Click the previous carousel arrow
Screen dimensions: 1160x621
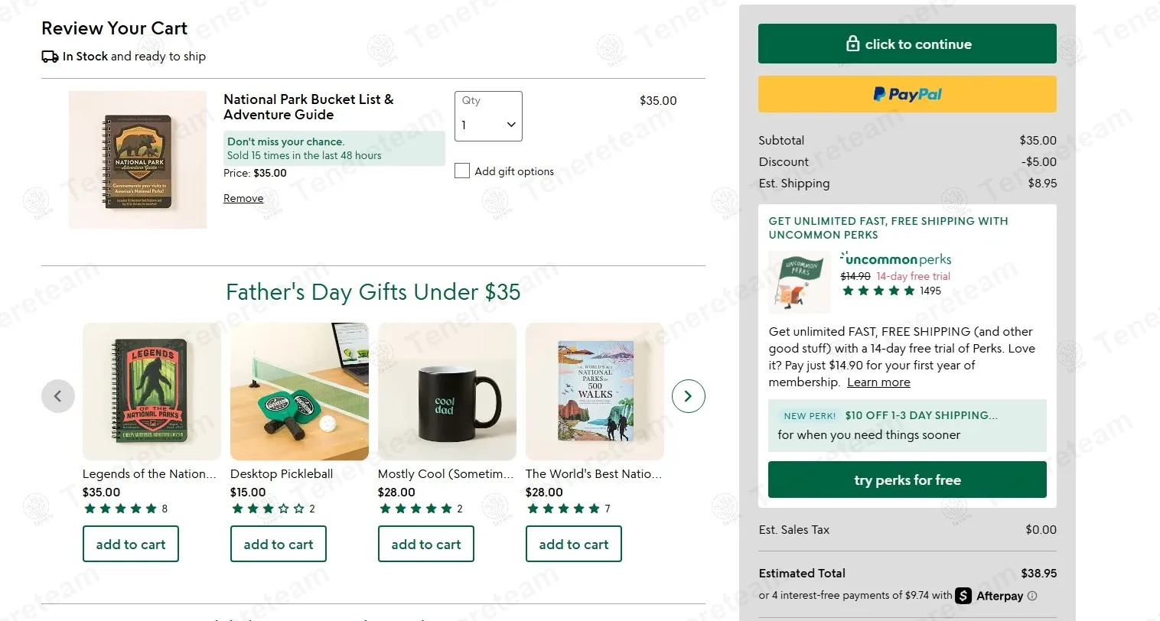coord(58,396)
